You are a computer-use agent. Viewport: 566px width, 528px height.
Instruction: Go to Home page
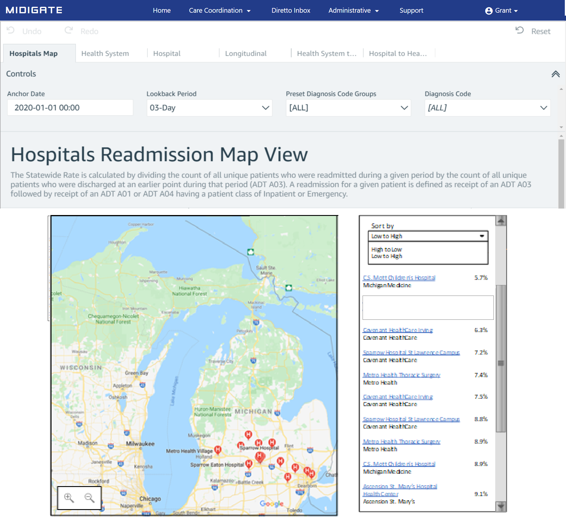pyautogui.click(x=162, y=11)
